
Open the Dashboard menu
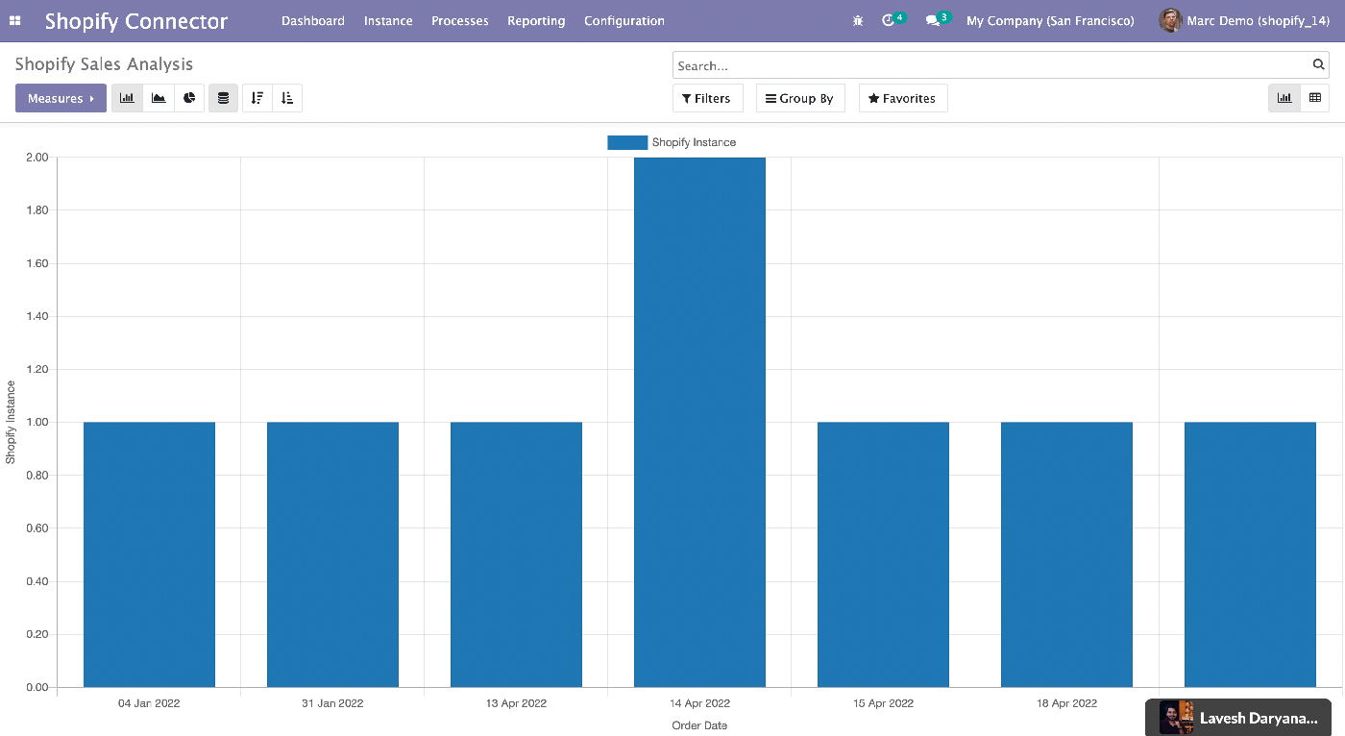(x=313, y=20)
